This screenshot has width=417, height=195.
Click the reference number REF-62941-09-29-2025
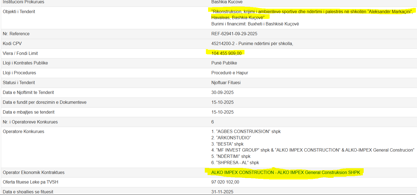(234, 34)
